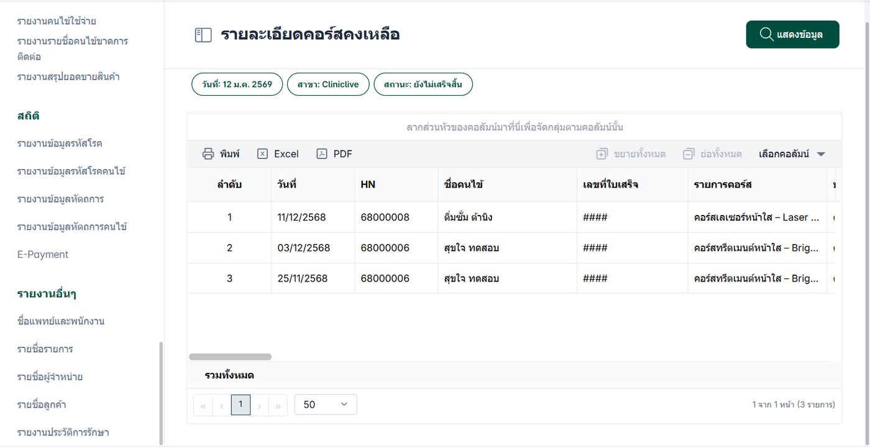Click the สาขา: Cliniclive filter chip
Screen dimensions: 870x448
click(328, 85)
